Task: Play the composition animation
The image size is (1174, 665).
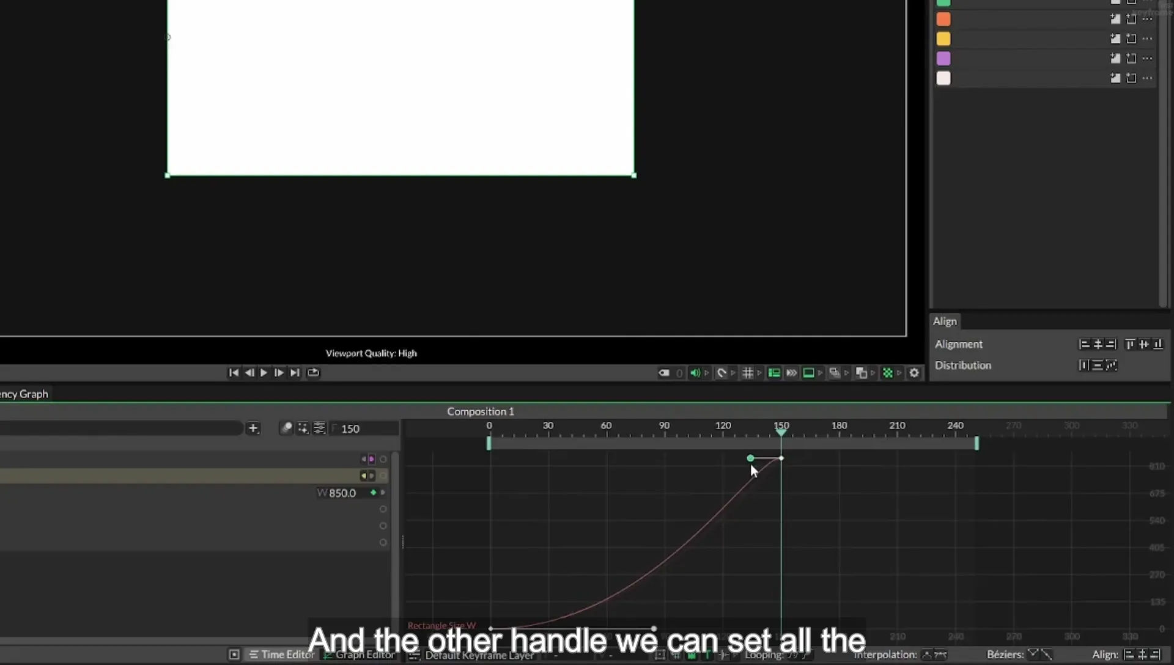Action: coord(264,373)
